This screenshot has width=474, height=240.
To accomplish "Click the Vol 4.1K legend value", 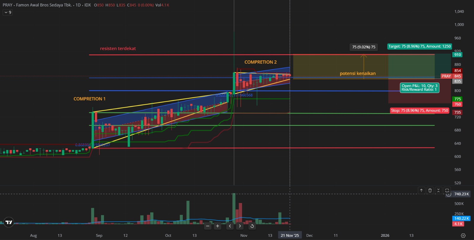I will tap(162, 5).
